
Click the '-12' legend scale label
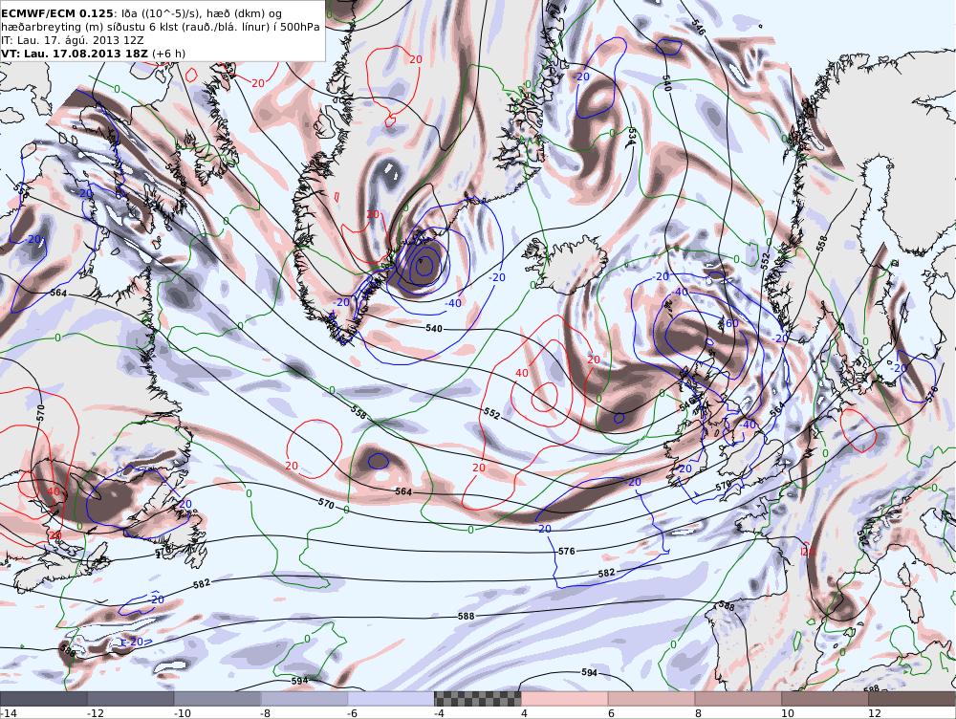coord(95,713)
